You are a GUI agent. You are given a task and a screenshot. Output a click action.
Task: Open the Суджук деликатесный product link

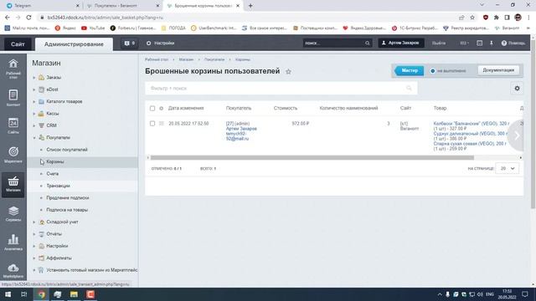(471, 134)
